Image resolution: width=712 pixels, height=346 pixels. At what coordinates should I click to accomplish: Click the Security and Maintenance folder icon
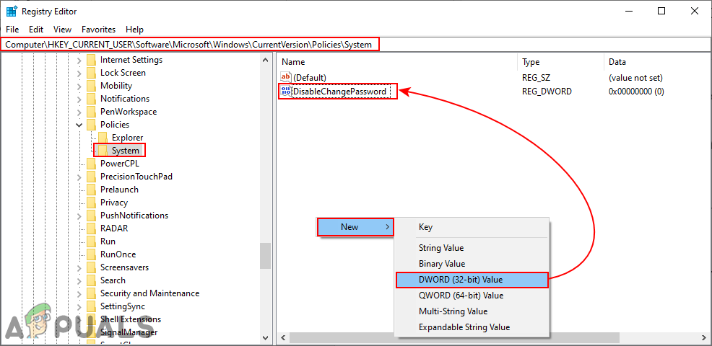(91, 293)
